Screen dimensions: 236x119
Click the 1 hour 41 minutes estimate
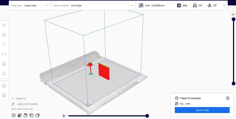(x=190, y=98)
